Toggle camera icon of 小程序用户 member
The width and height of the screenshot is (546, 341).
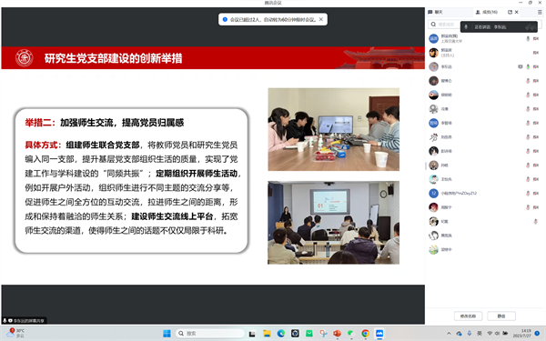[x=536, y=193]
